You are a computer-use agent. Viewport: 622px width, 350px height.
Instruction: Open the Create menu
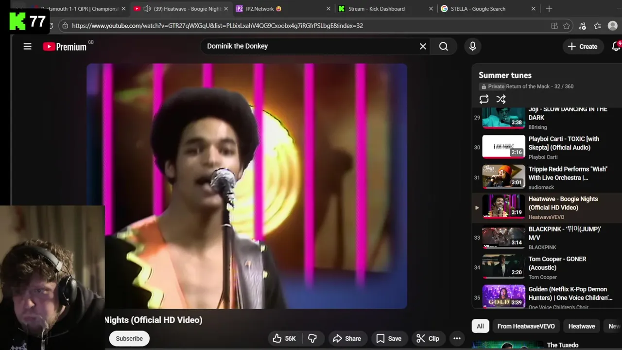[x=583, y=46]
